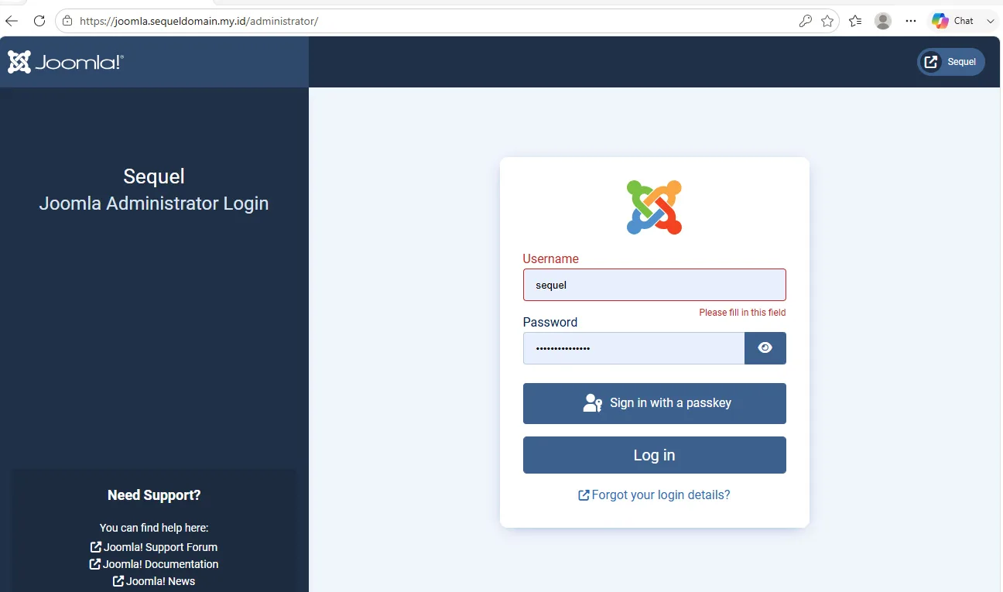
Task: Open the browser profile avatar
Action: (883, 21)
